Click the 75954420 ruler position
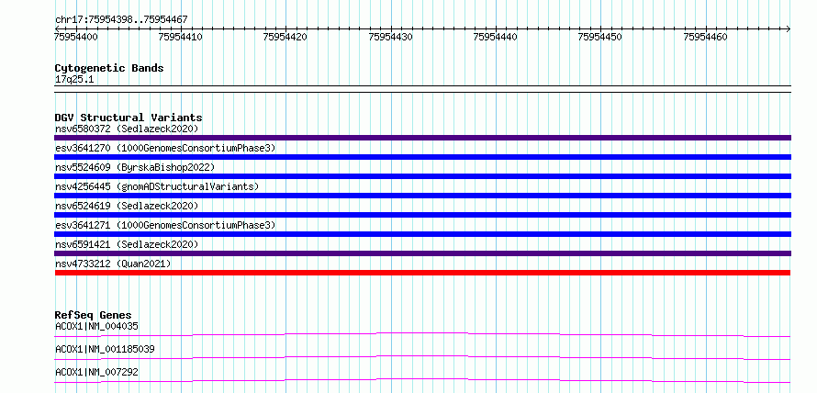Screen dimensions: 817x393 point(285,37)
